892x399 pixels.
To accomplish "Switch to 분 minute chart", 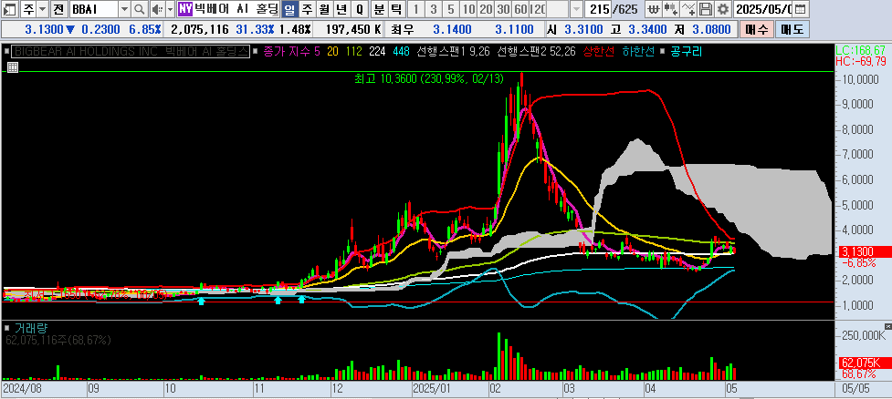I will coord(380,8).
